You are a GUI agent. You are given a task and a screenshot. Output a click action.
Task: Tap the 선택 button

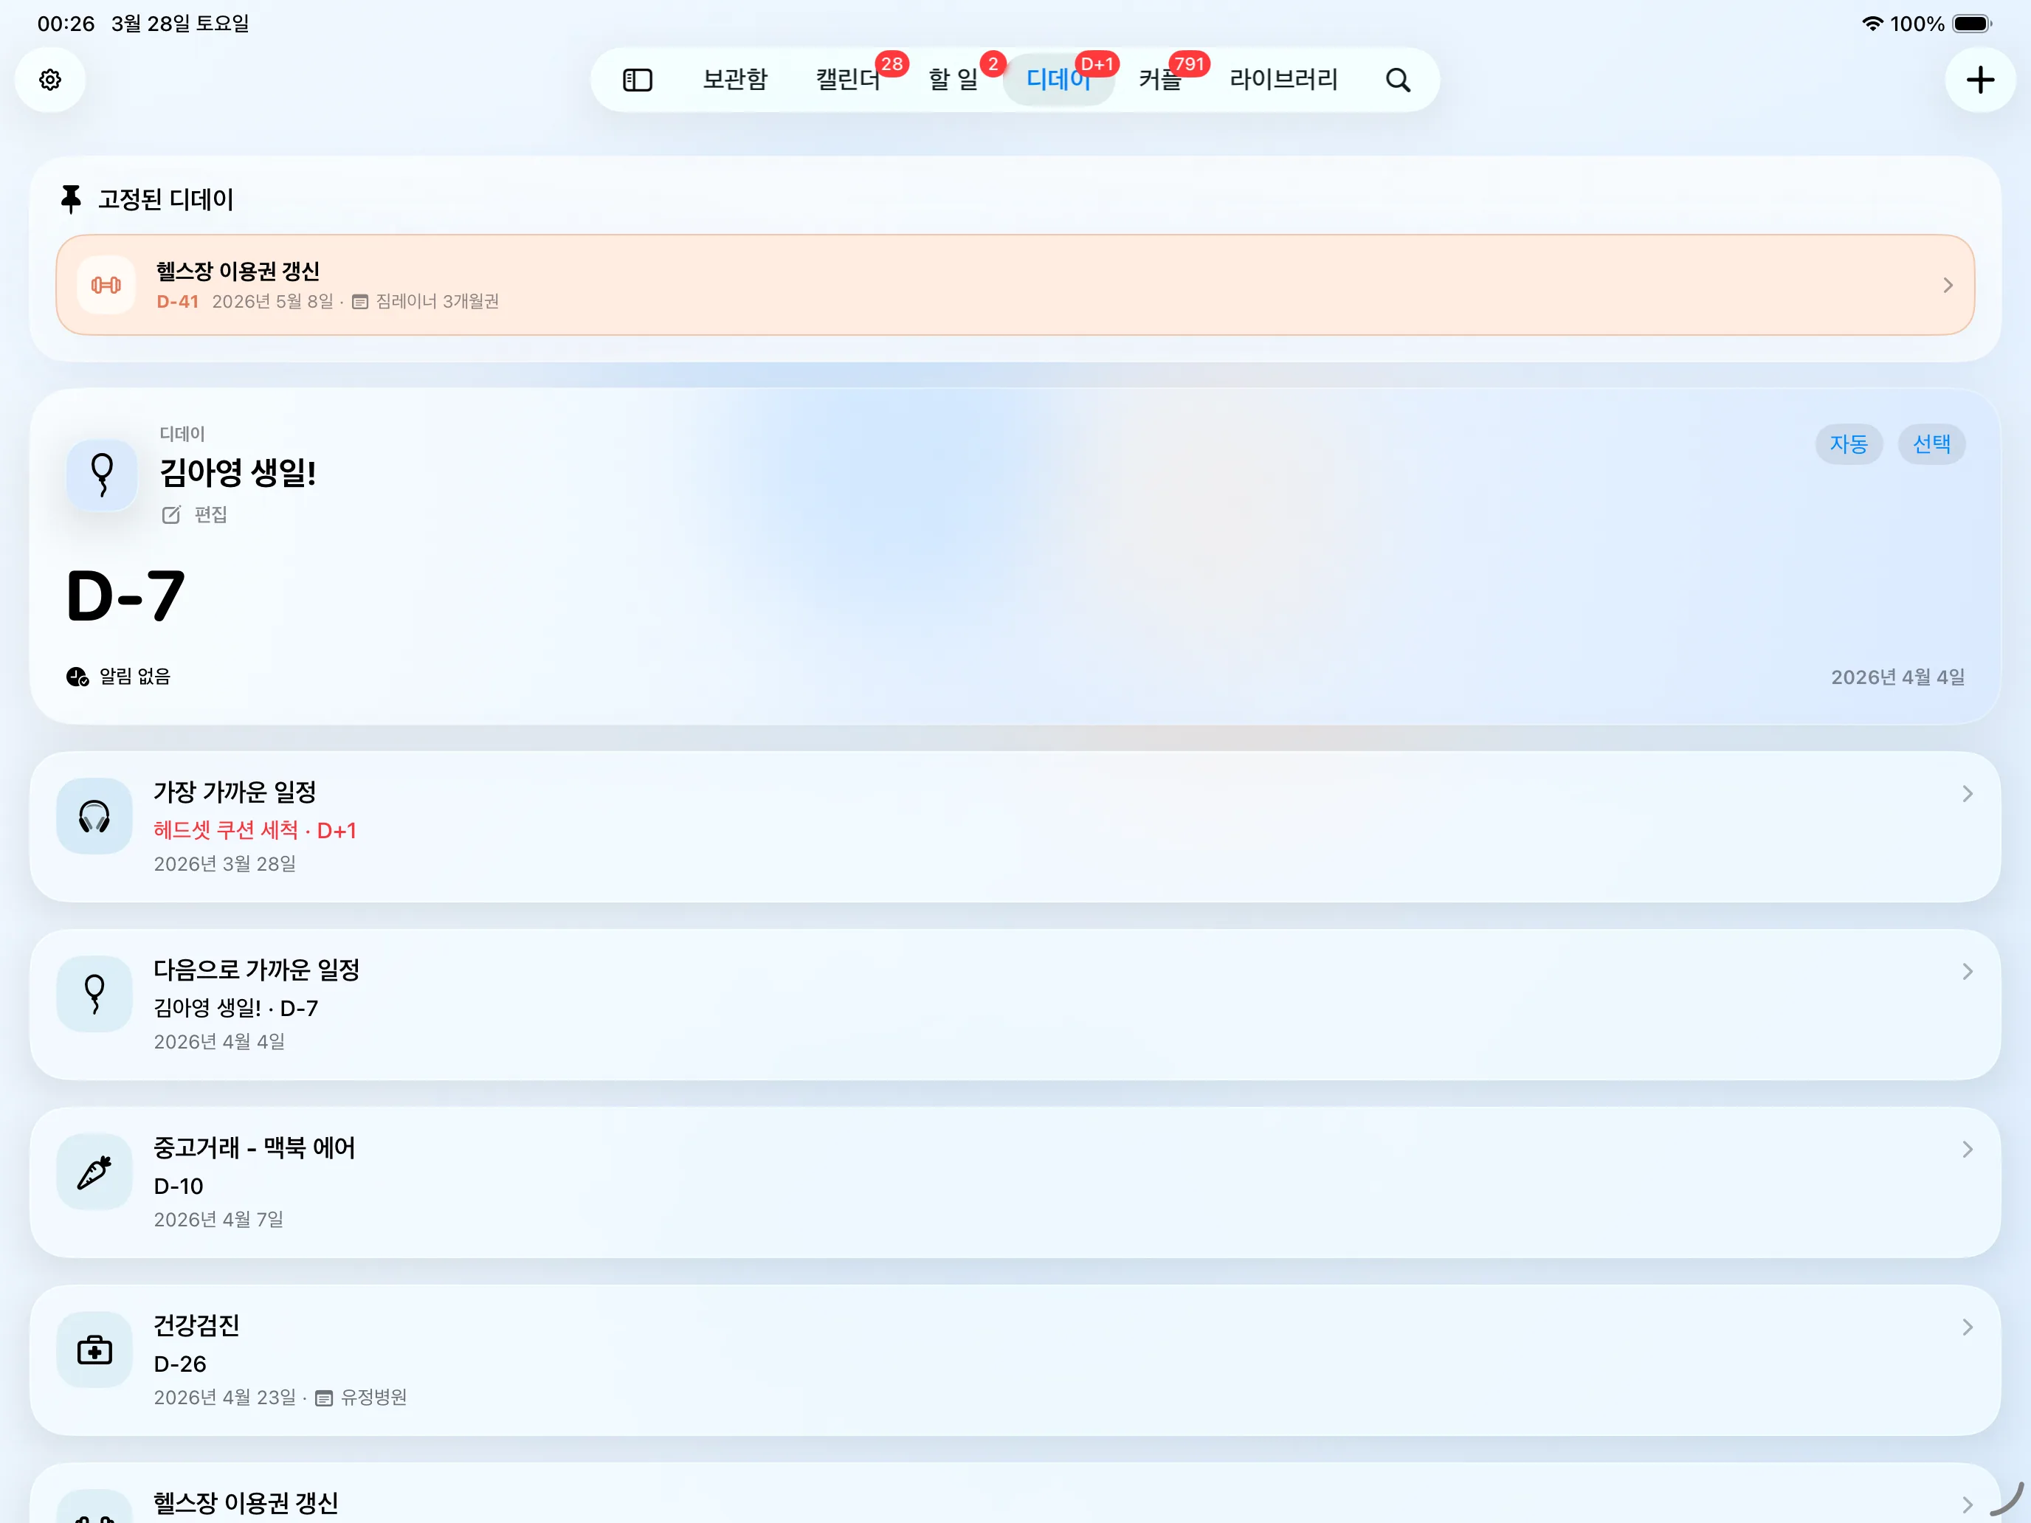tap(1931, 444)
